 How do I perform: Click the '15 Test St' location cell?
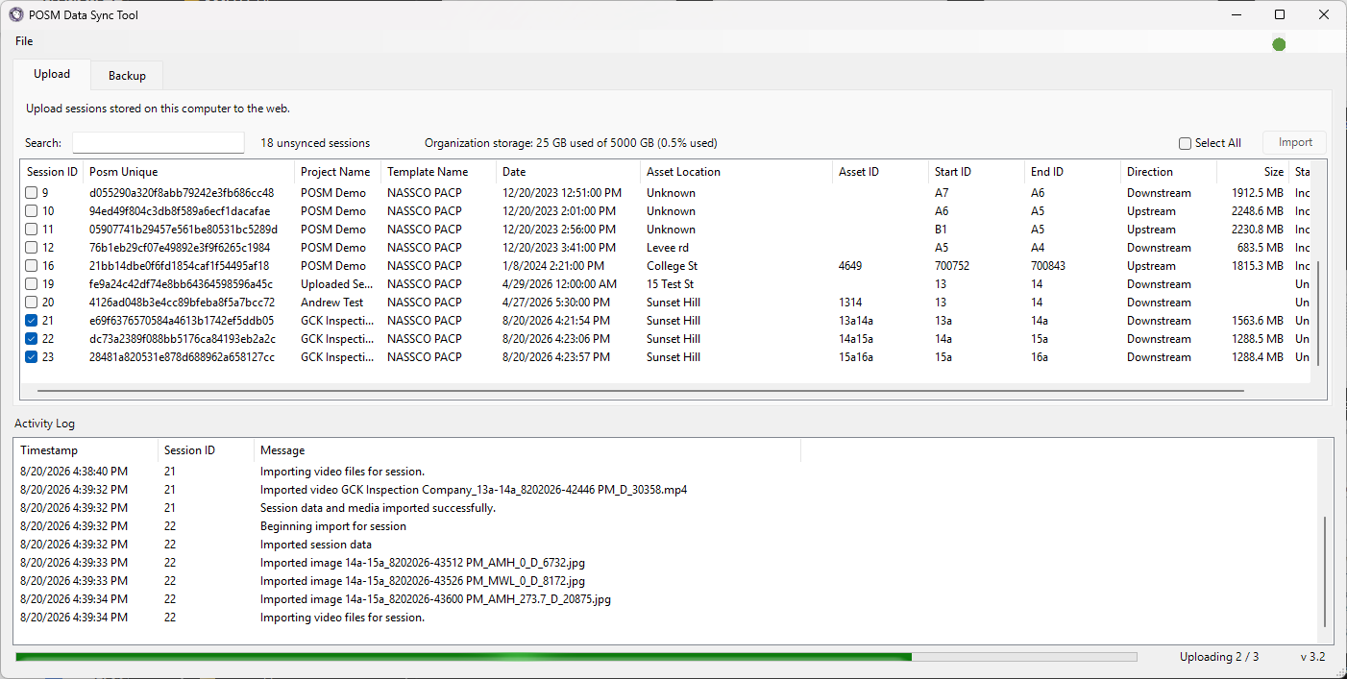pos(670,284)
